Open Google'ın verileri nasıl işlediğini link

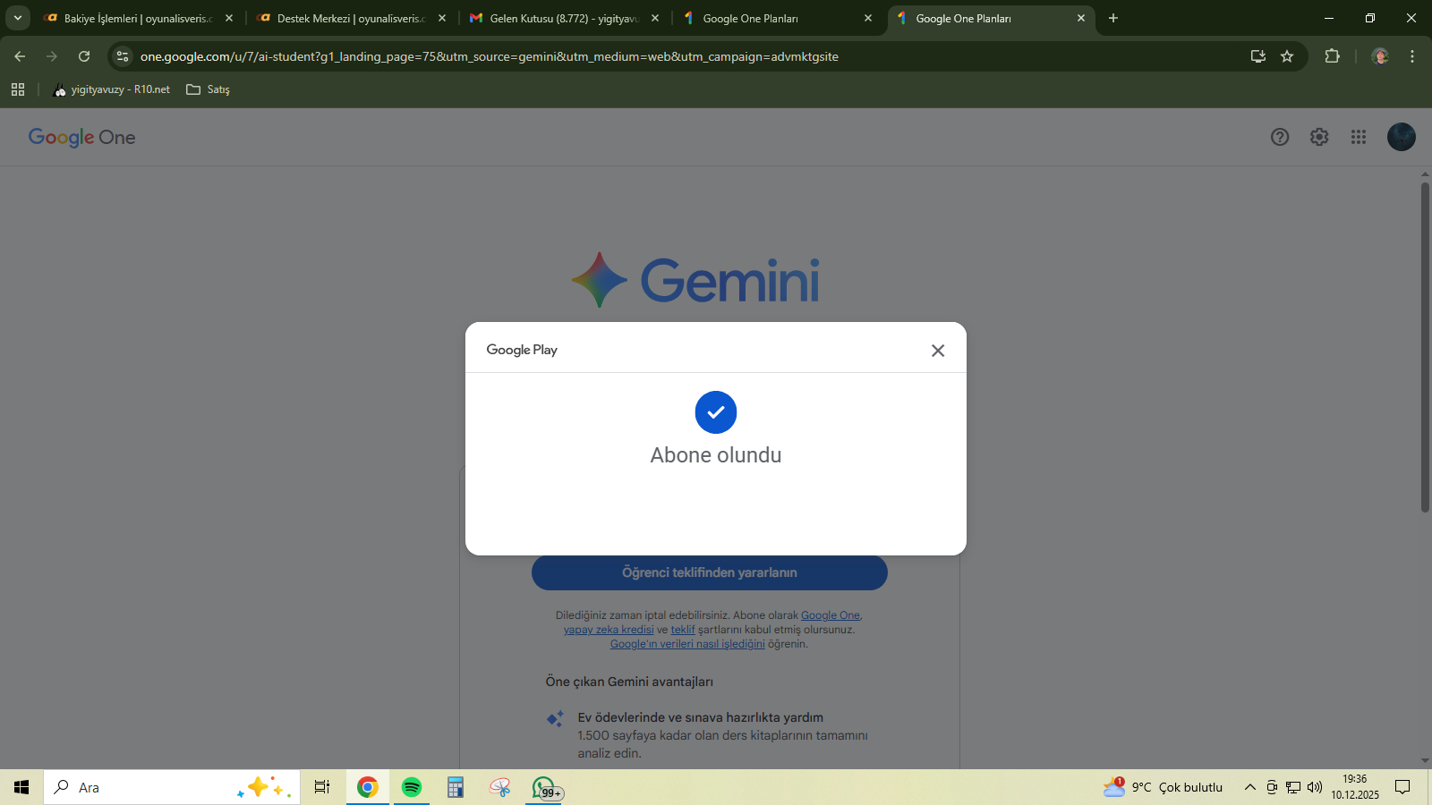pos(687,644)
